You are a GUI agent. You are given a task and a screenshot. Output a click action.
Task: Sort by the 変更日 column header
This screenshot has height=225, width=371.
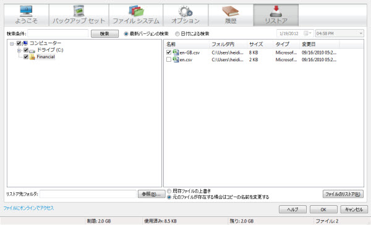pos(320,45)
